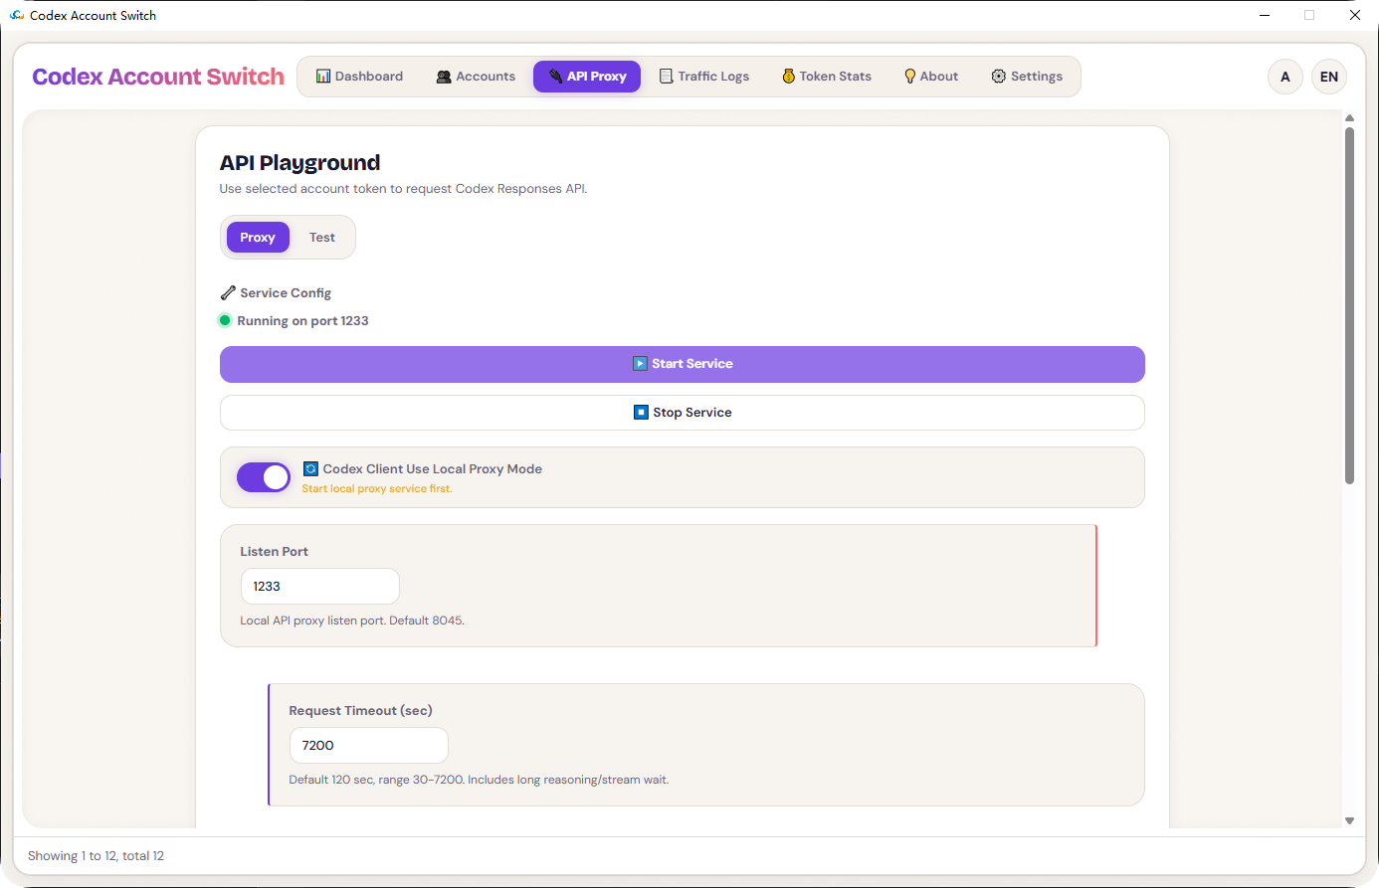Click the About lightbulb icon
This screenshot has width=1379, height=888.
(910, 76)
